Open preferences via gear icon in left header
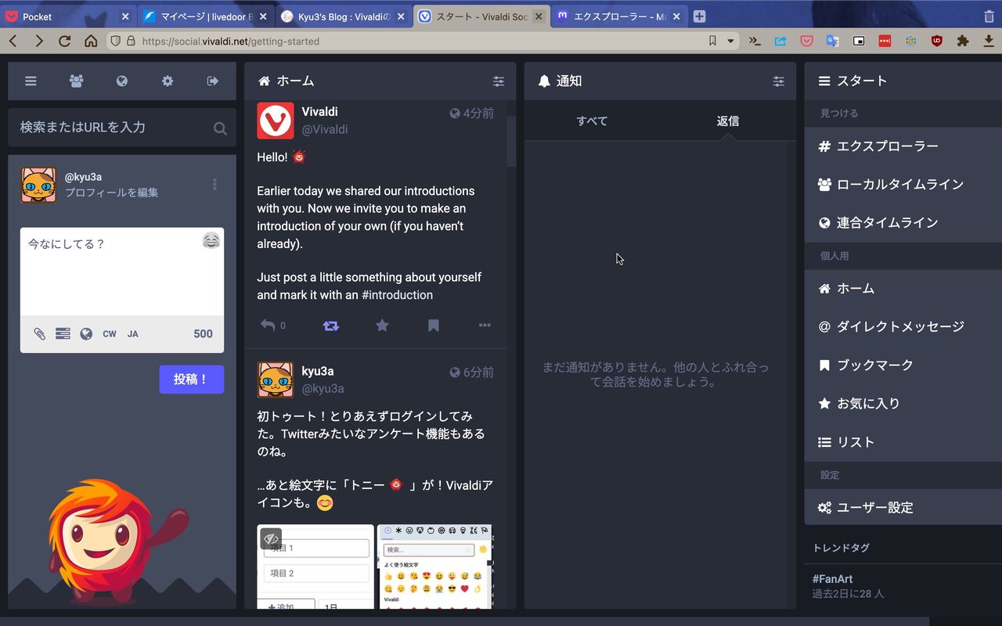The width and height of the screenshot is (1002, 626). pyautogui.click(x=168, y=81)
